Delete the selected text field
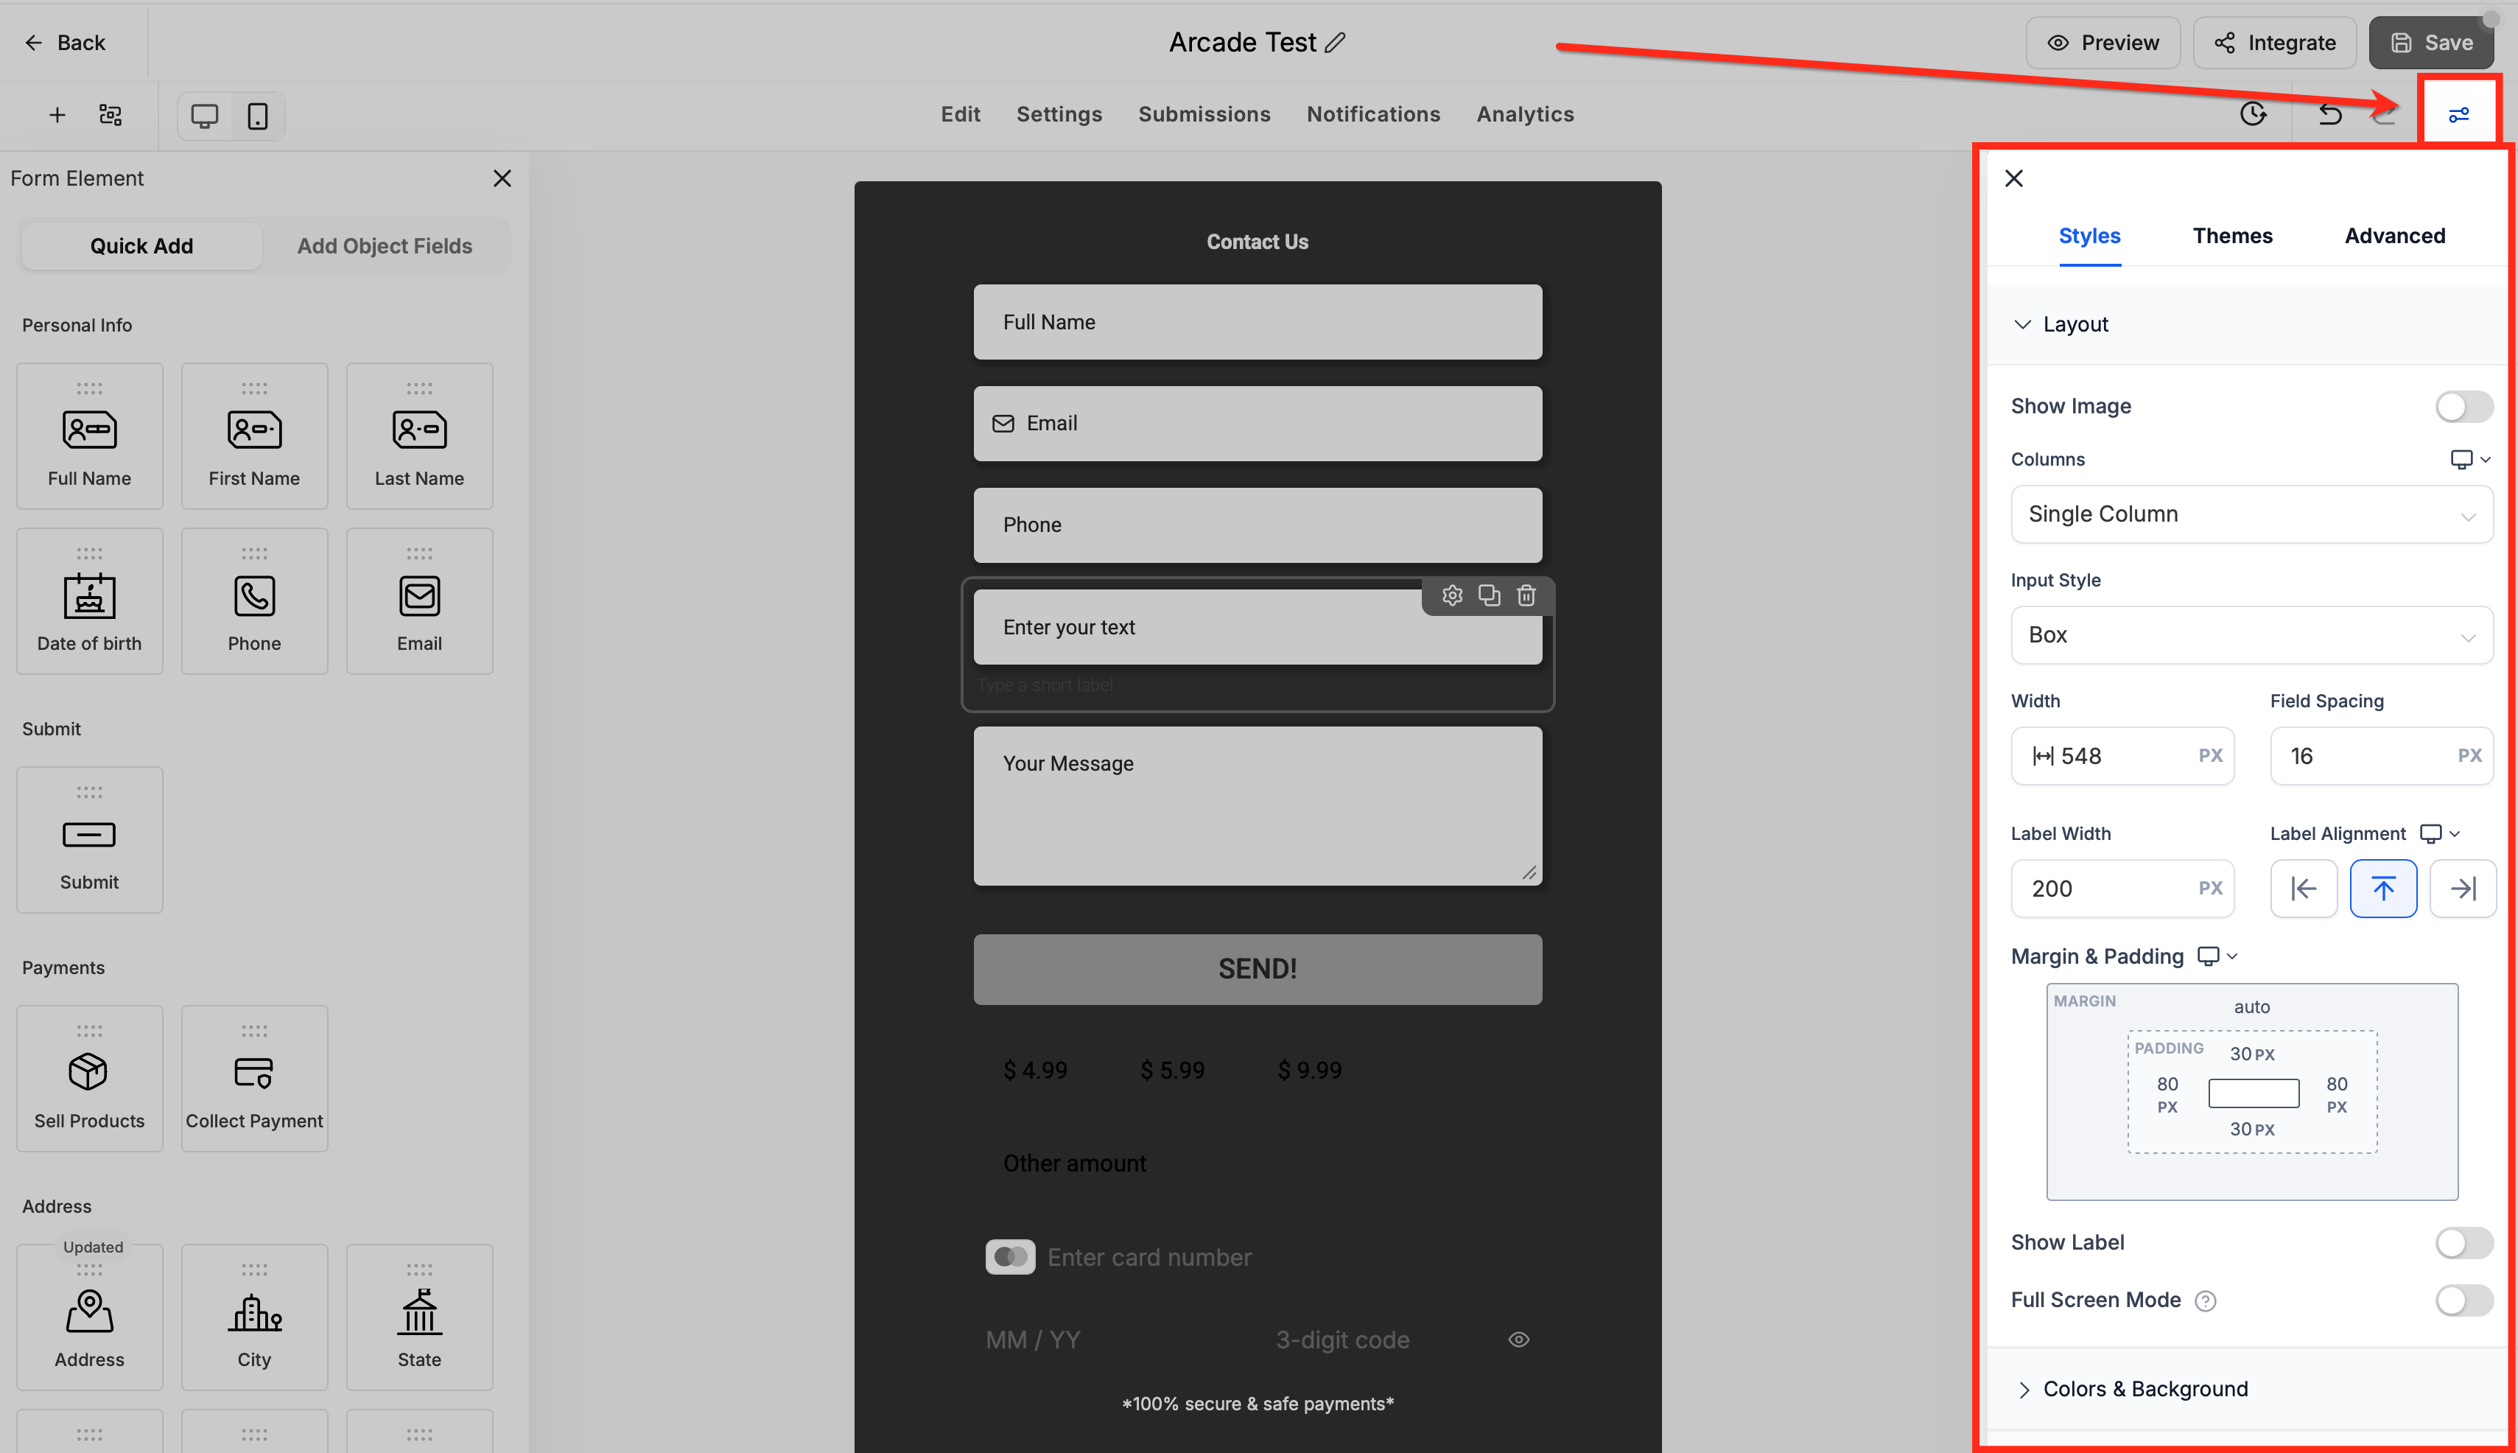 tap(1526, 596)
